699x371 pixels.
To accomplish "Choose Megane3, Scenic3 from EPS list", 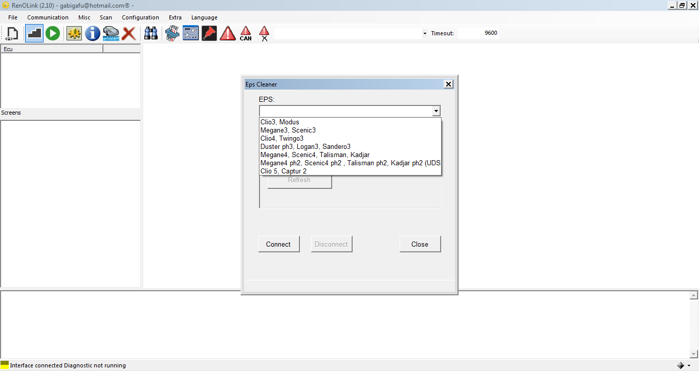I will click(351, 130).
